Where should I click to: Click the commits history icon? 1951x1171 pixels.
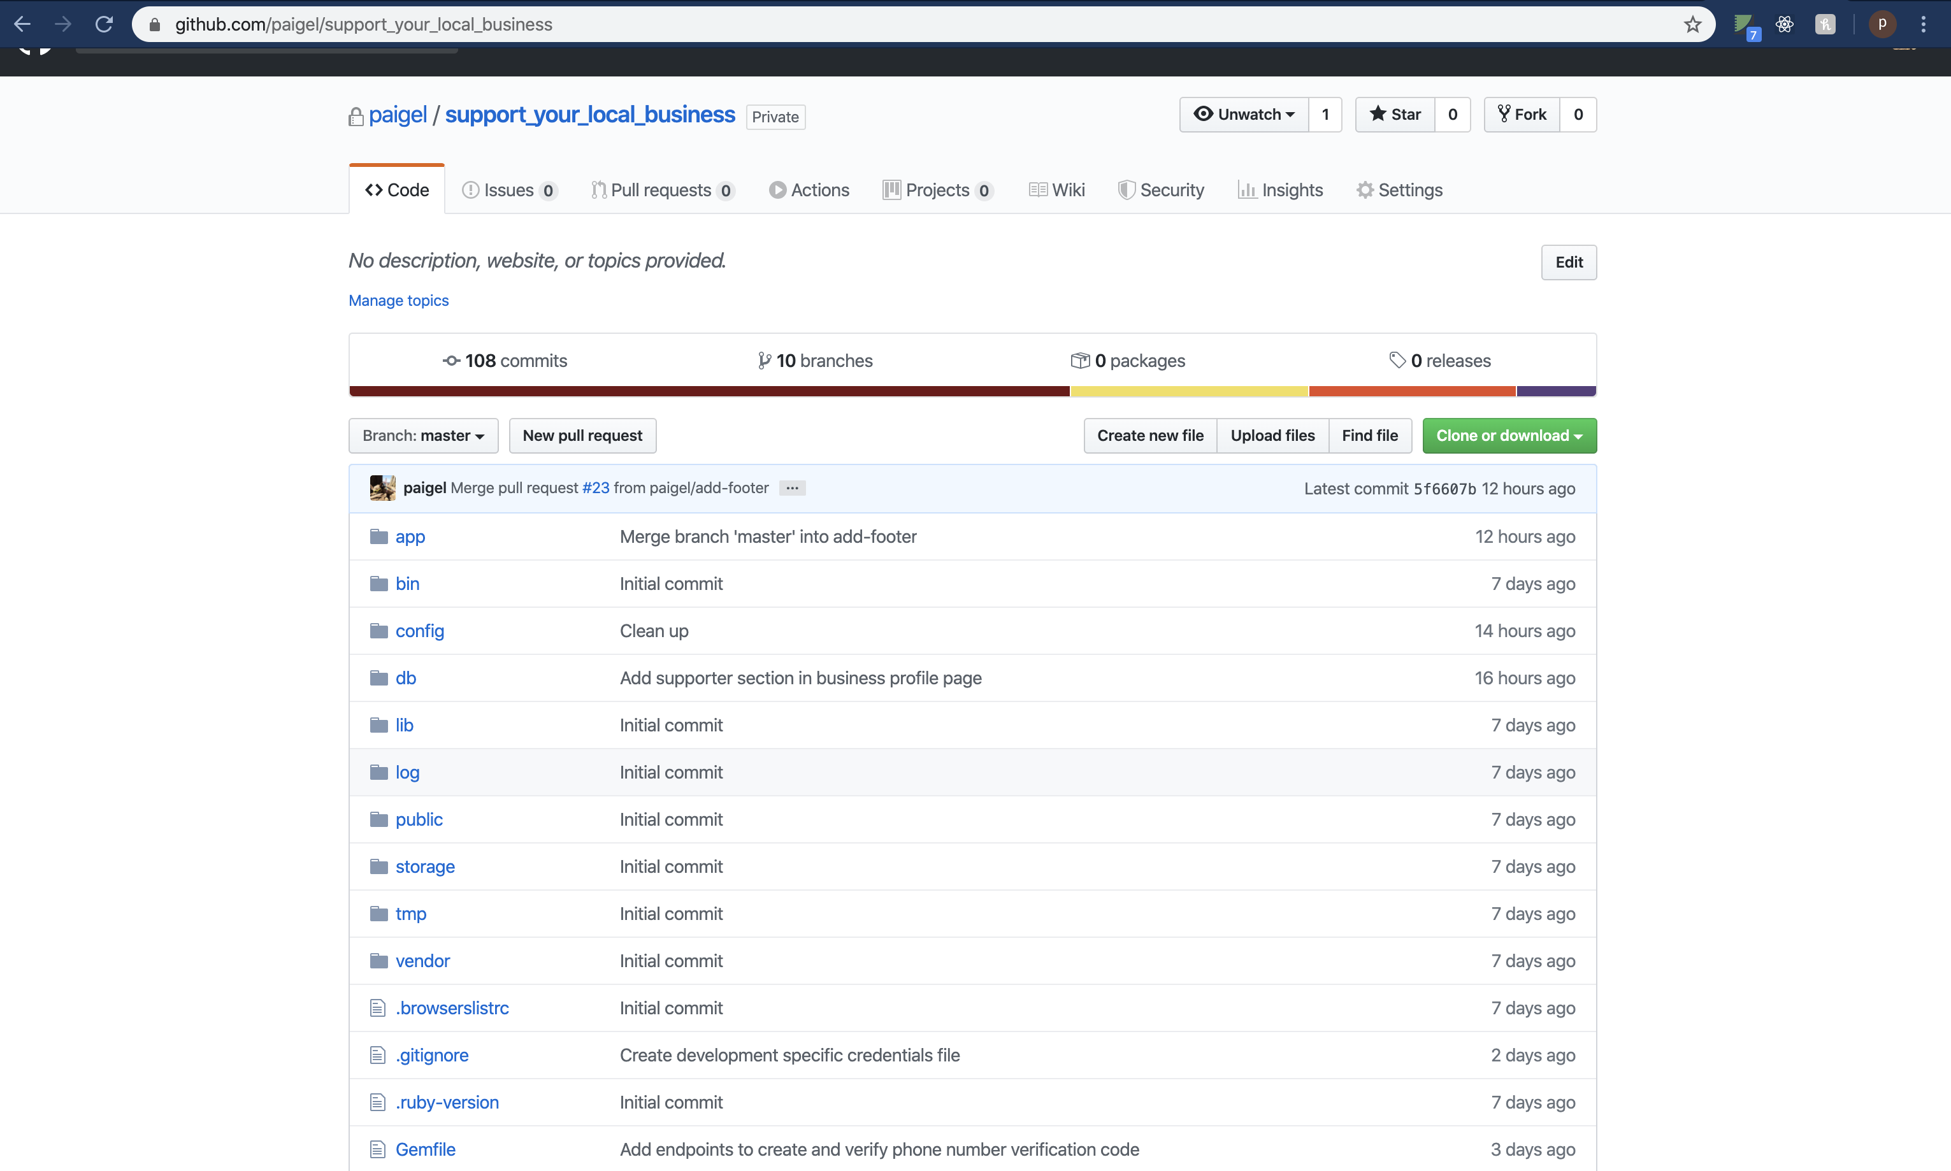[x=451, y=361]
